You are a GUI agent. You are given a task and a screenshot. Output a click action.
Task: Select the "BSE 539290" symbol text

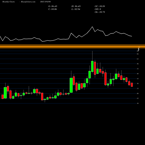(46, 2)
